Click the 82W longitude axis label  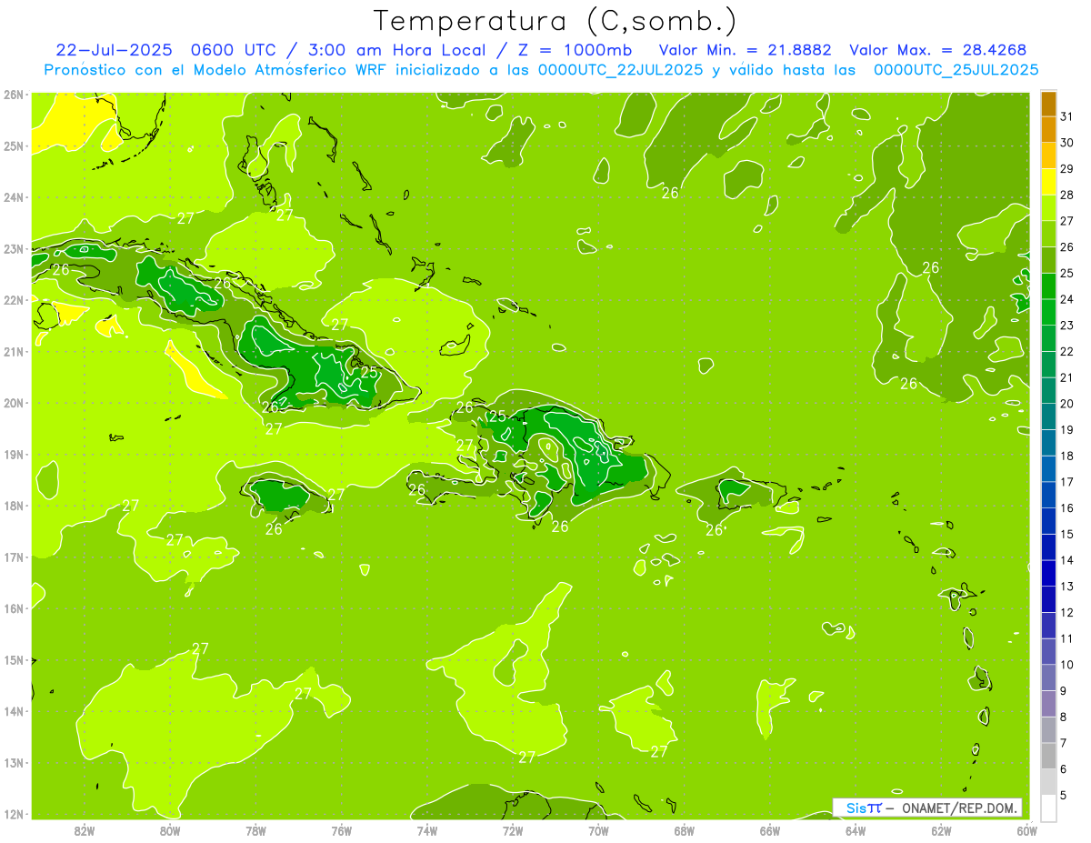click(85, 830)
